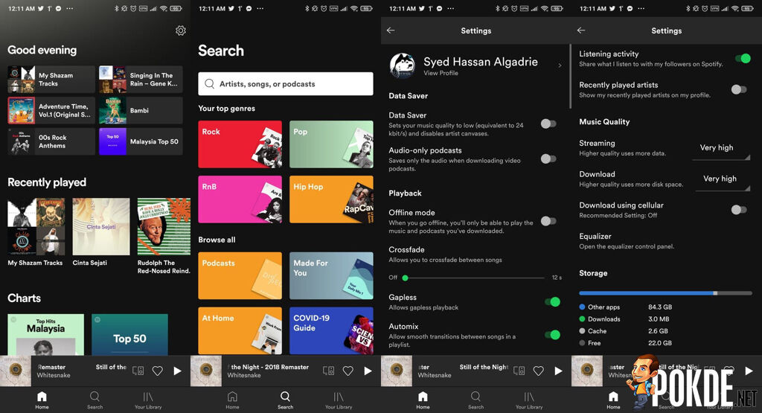Viewport: 762px width, 413px height.
Task: Expand profile chevron next to Syed Hassan Algadrie
Action: (x=560, y=65)
